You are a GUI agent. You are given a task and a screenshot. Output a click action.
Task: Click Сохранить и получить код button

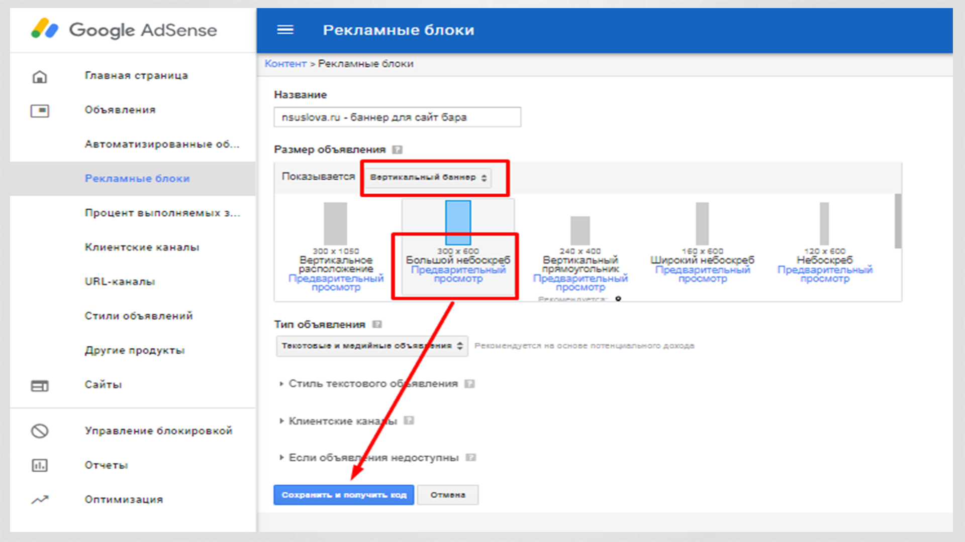(344, 495)
